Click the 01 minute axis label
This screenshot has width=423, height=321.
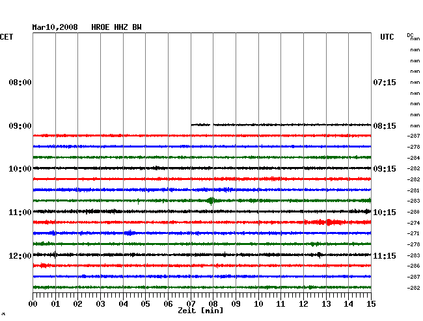pos(55,303)
